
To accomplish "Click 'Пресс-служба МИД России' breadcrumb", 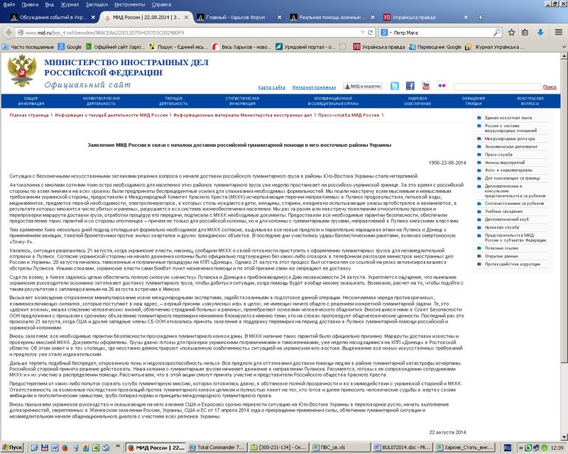I will click(349, 115).
